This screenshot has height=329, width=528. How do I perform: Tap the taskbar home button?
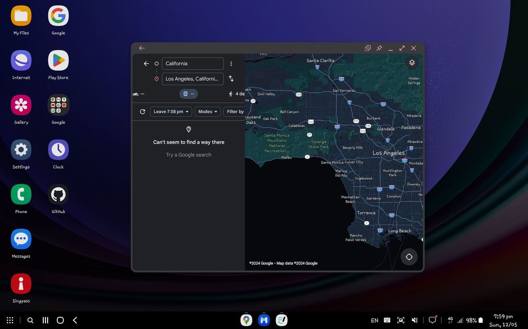(60, 320)
